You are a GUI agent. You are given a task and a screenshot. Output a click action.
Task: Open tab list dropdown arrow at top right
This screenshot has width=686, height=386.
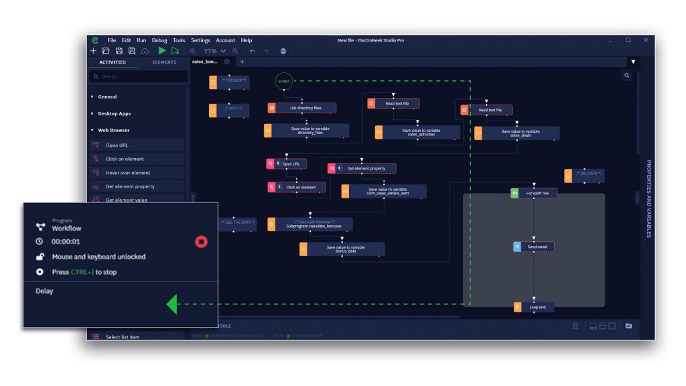[633, 62]
